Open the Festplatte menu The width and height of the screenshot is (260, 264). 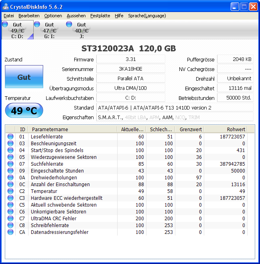click(100, 16)
